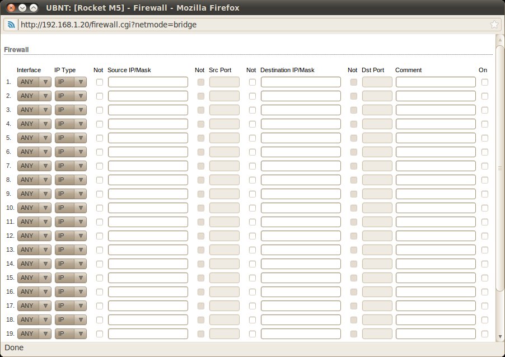Click the Comment column header
Screen dimensions: 505x357
point(408,70)
